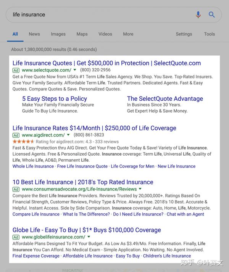Open Children's Life Insurance sitelink
This screenshot has height=272, width=229.
pos(167,256)
